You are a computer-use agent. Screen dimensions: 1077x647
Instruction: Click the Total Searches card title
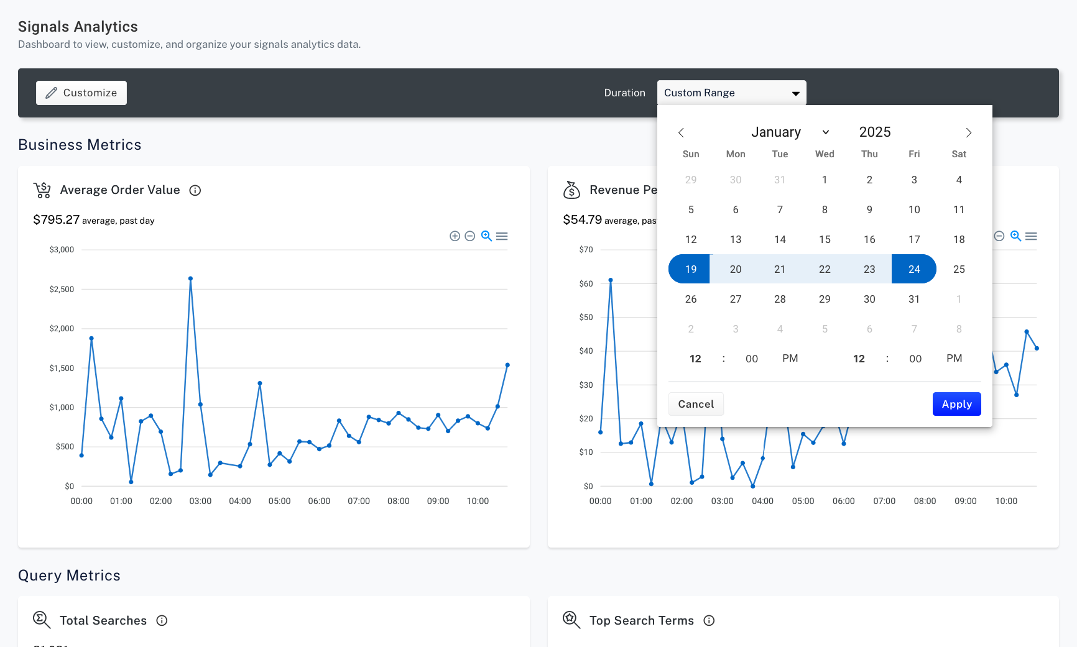point(103,620)
